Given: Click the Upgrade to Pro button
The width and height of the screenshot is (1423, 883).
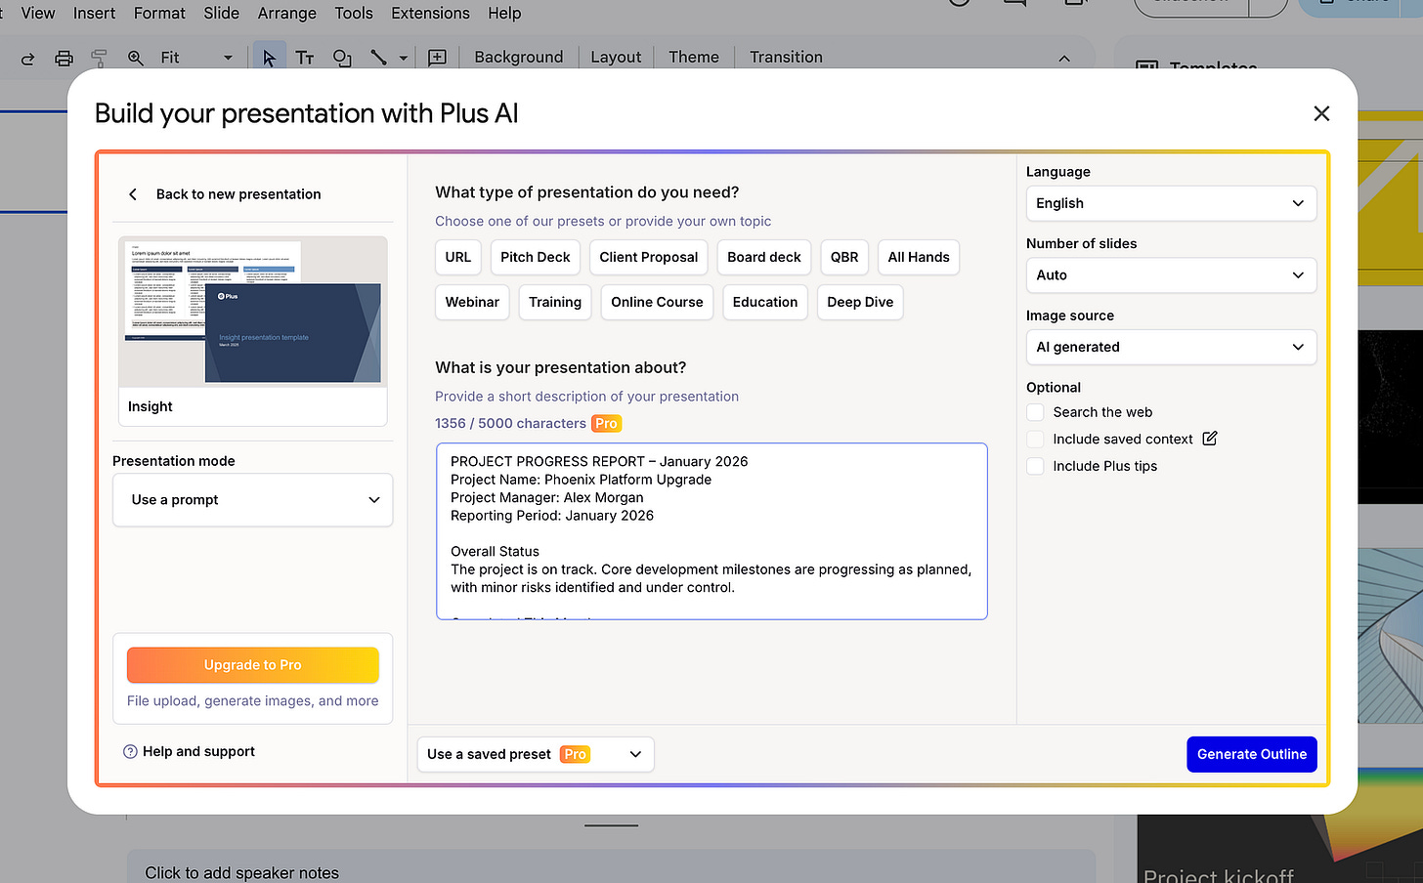Looking at the screenshot, I should pyautogui.click(x=253, y=665).
